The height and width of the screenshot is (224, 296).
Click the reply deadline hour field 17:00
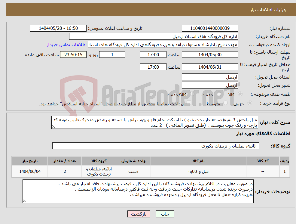(x=153, y=54)
